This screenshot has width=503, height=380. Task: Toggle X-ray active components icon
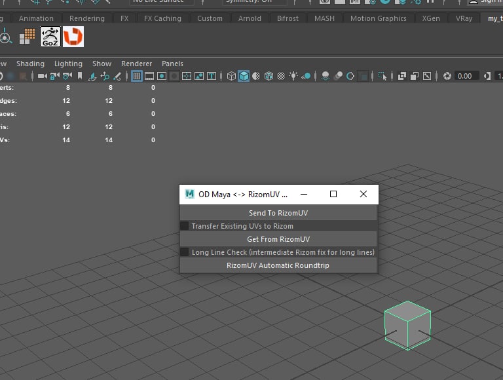click(x=415, y=76)
